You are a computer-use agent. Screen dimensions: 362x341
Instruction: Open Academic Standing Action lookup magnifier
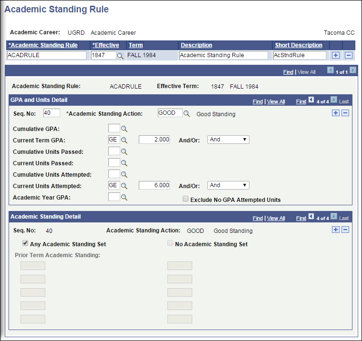point(186,113)
